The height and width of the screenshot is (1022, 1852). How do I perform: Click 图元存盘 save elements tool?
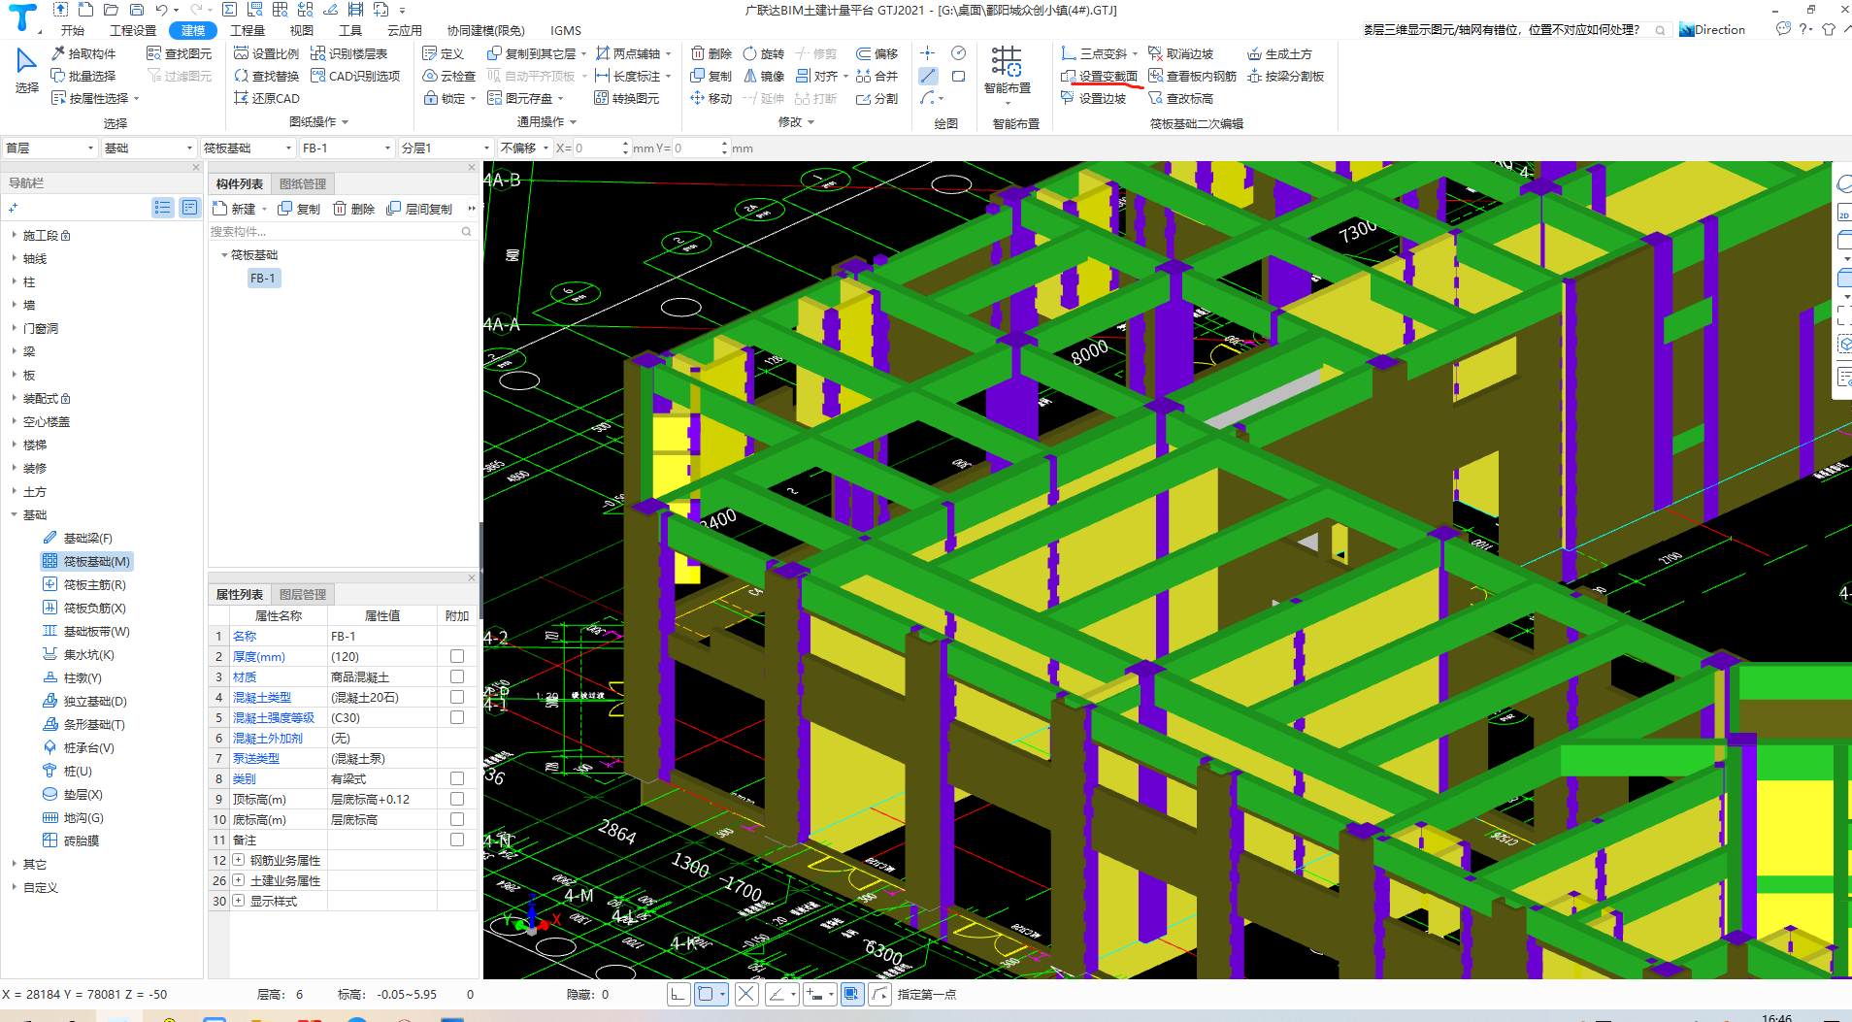(x=520, y=98)
